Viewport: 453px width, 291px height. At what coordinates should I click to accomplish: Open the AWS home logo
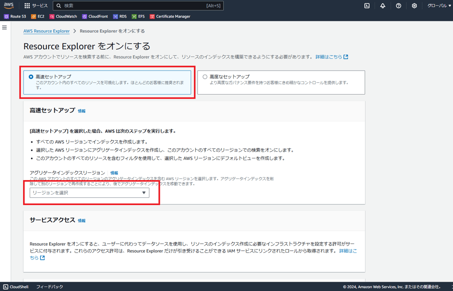coord(9,5)
